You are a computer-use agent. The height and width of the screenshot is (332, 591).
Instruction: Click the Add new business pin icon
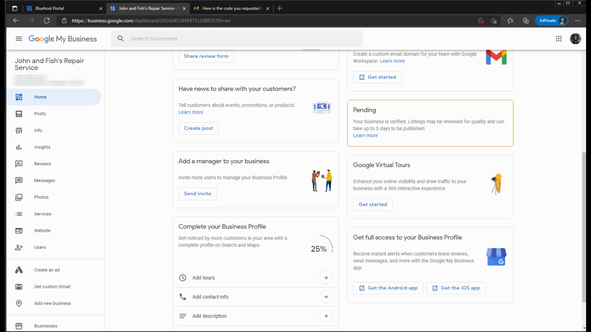(19, 303)
